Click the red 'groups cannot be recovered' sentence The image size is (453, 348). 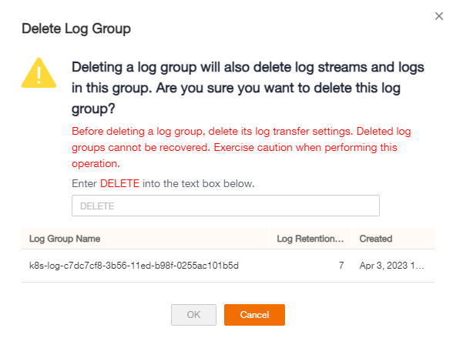(141, 148)
